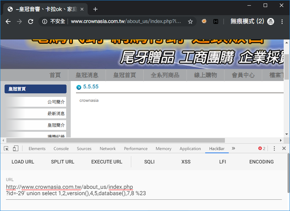Image resolution: width=290 pixels, height=211 pixels.
Task: Switch to the Performance tab
Action: pyautogui.click(x=136, y=149)
